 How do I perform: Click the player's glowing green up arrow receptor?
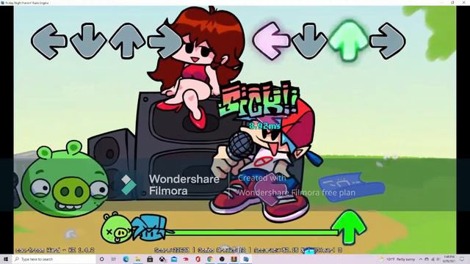(348, 40)
